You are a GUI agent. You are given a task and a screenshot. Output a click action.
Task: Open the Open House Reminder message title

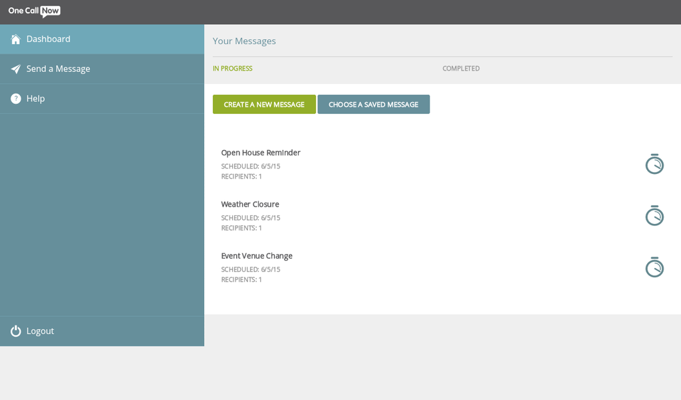(261, 153)
